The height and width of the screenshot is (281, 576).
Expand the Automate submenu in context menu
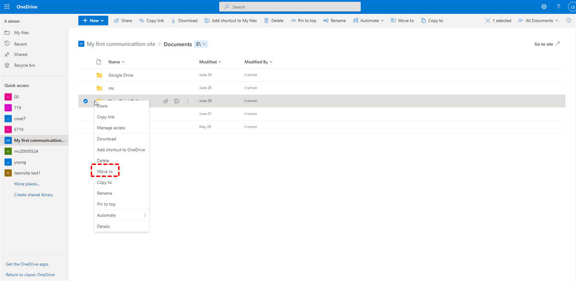coord(121,215)
